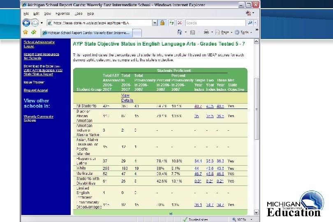Expand the command bar overflow chevron
Image resolution: width=333 pixels, height=222 pixels.
coord(257,30)
